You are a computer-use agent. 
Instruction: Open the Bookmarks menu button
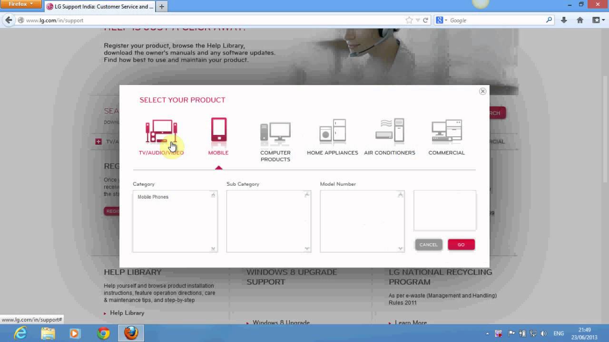[x=598, y=20]
